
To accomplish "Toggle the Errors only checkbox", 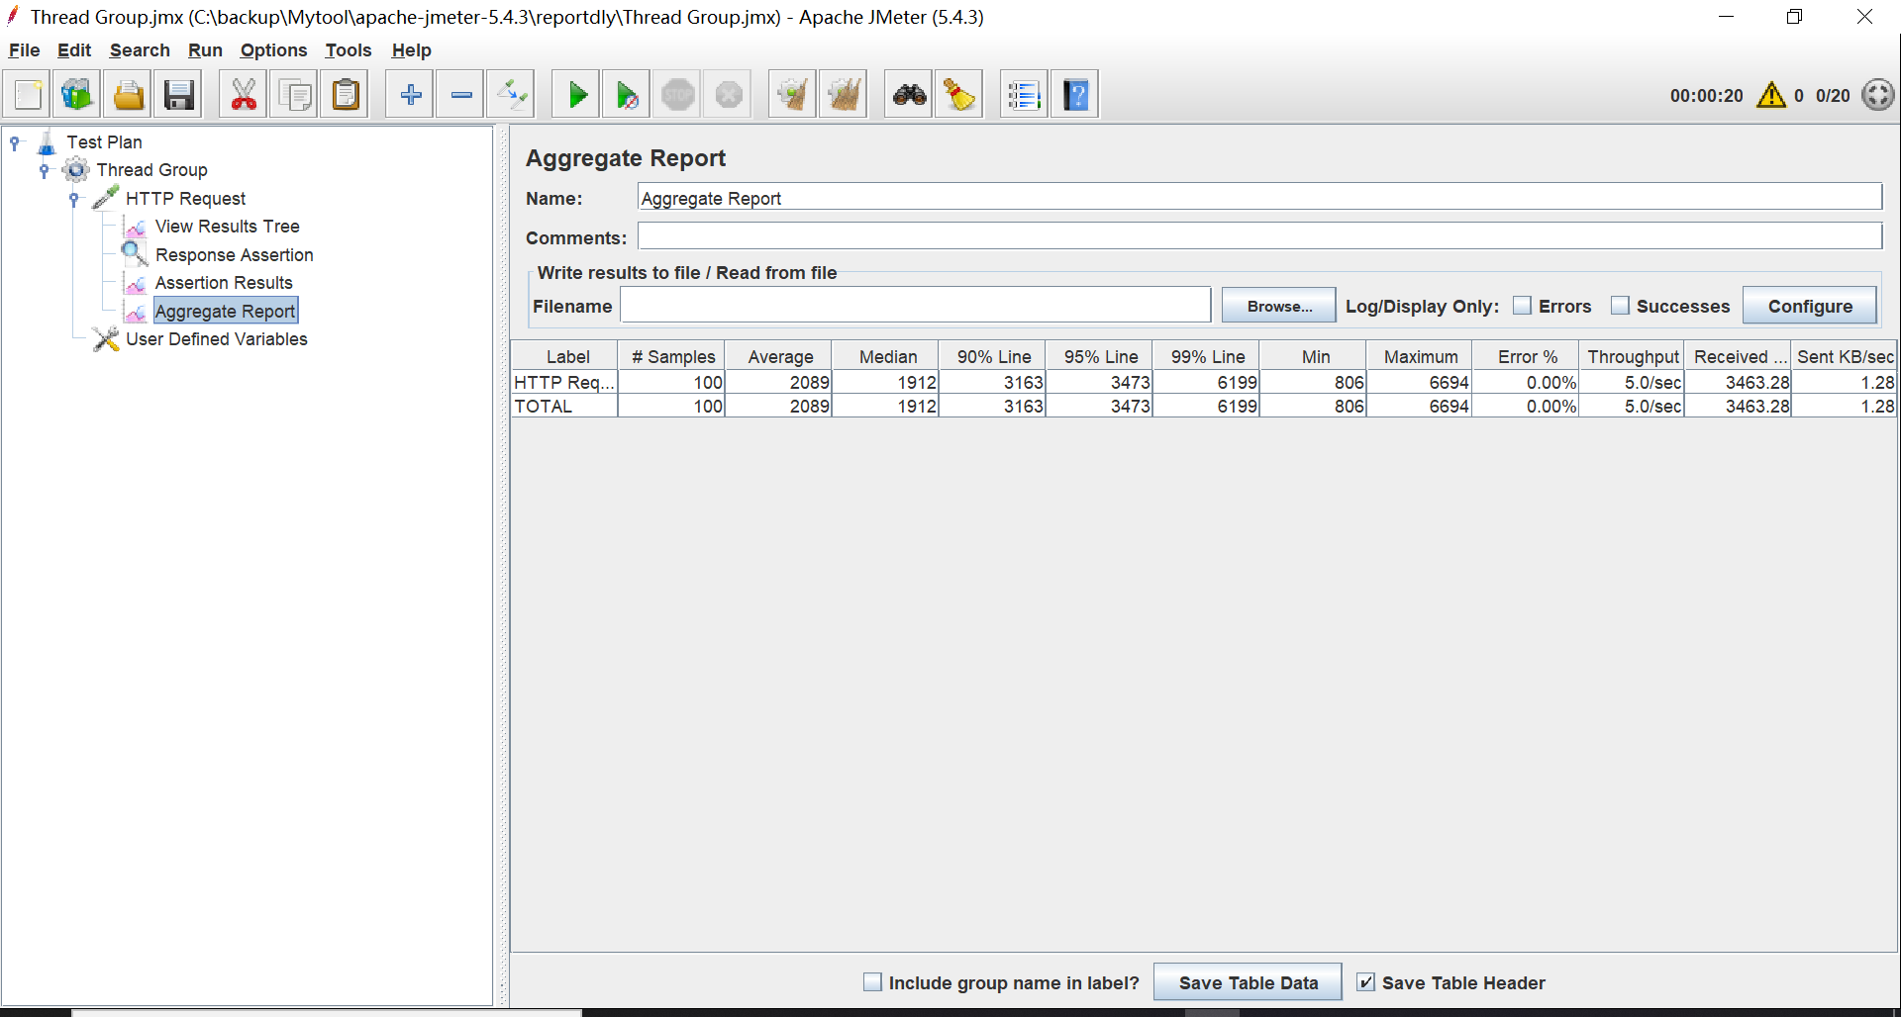I will point(1522,306).
